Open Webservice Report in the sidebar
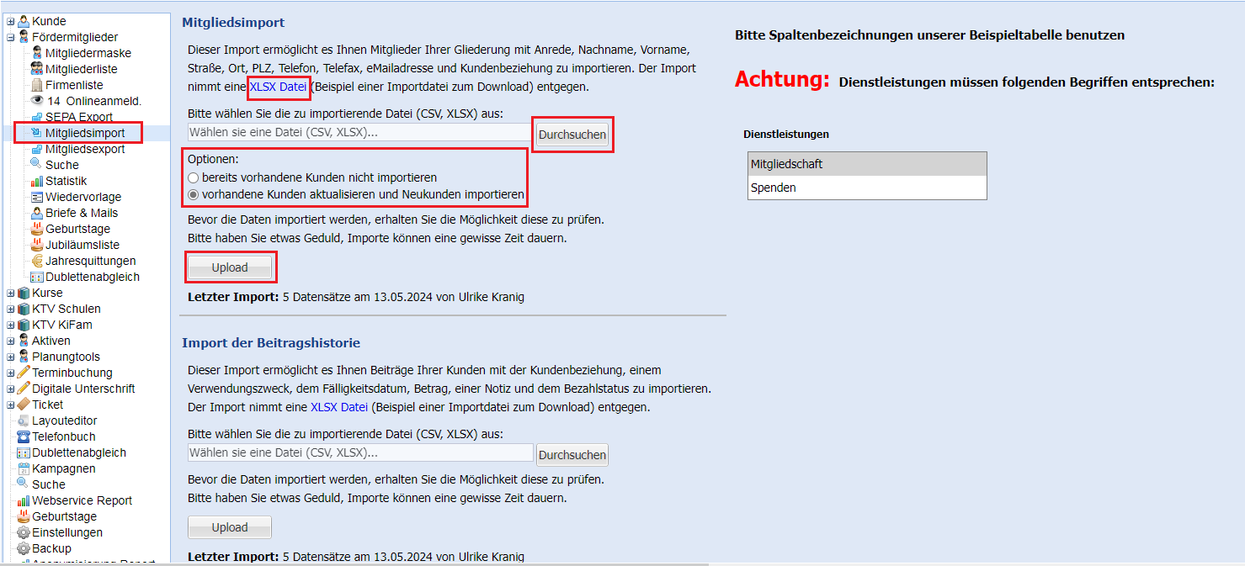Image resolution: width=1245 pixels, height=566 pixels. coord(82,500)
